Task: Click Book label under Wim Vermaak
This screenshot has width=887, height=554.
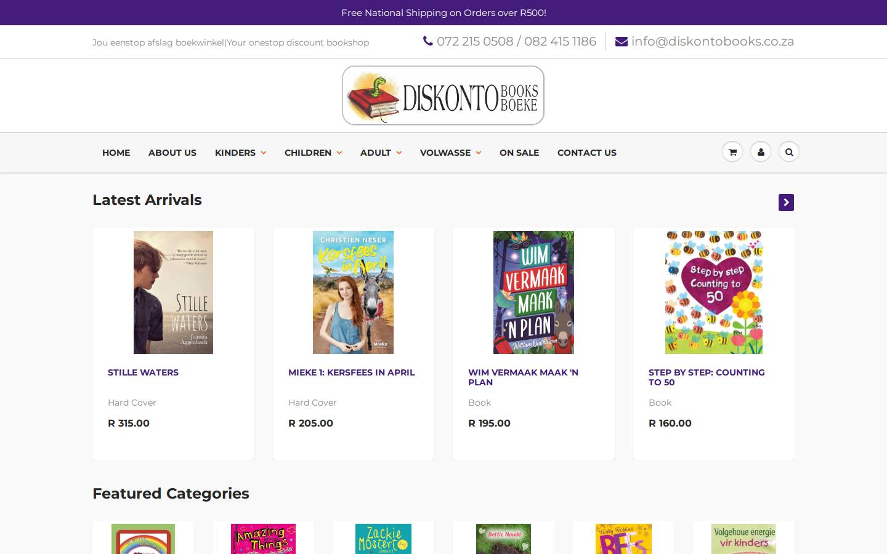Action: pyautogui.click(x=479, y=403)
